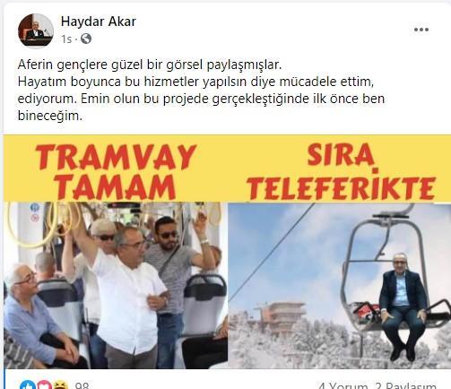The width and height of the screenshot is (451, 389).
Task: Open the 2 Paylaşım shares link
Action: tap(406, 385)
